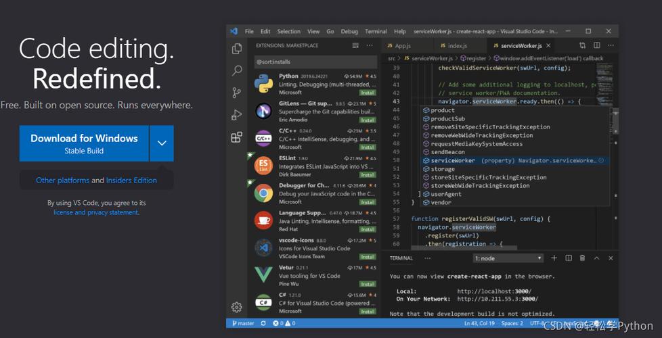
Task: Open the File menu
Action: click(x=249, y=32)
